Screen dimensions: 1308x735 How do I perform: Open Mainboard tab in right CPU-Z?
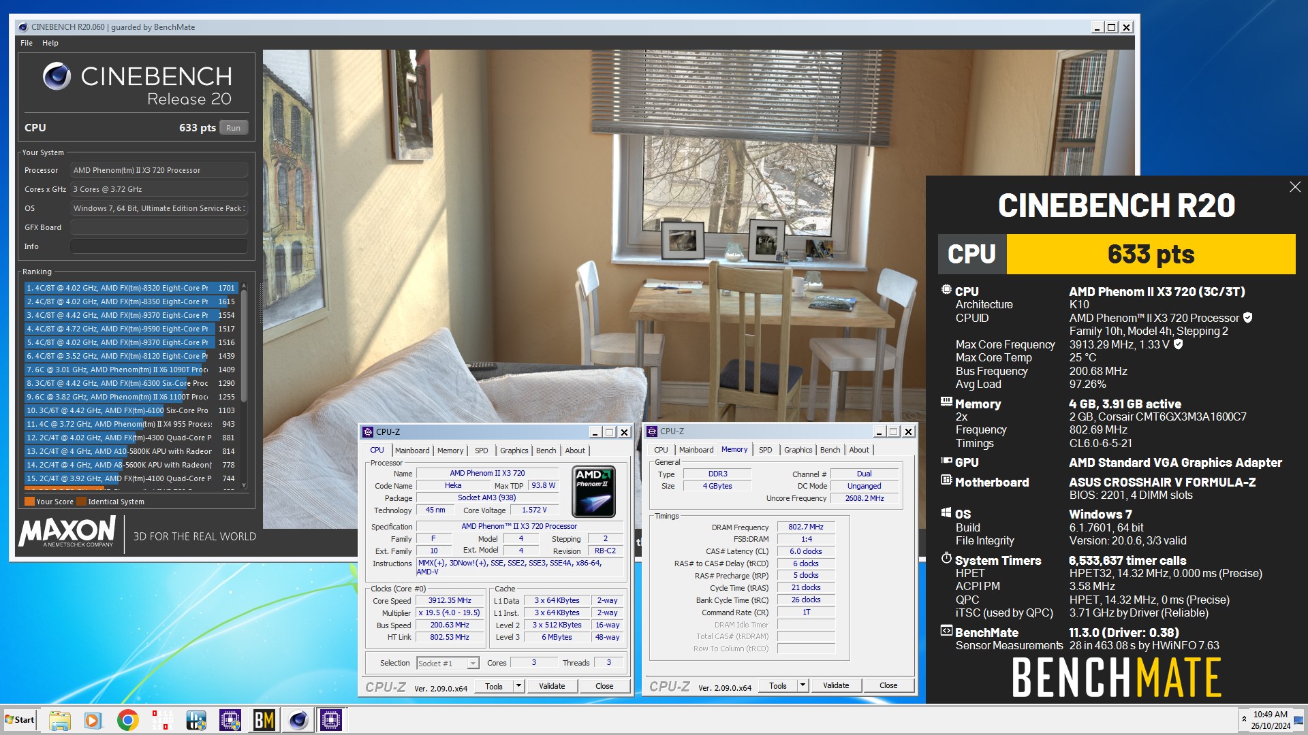click(696, 450)
